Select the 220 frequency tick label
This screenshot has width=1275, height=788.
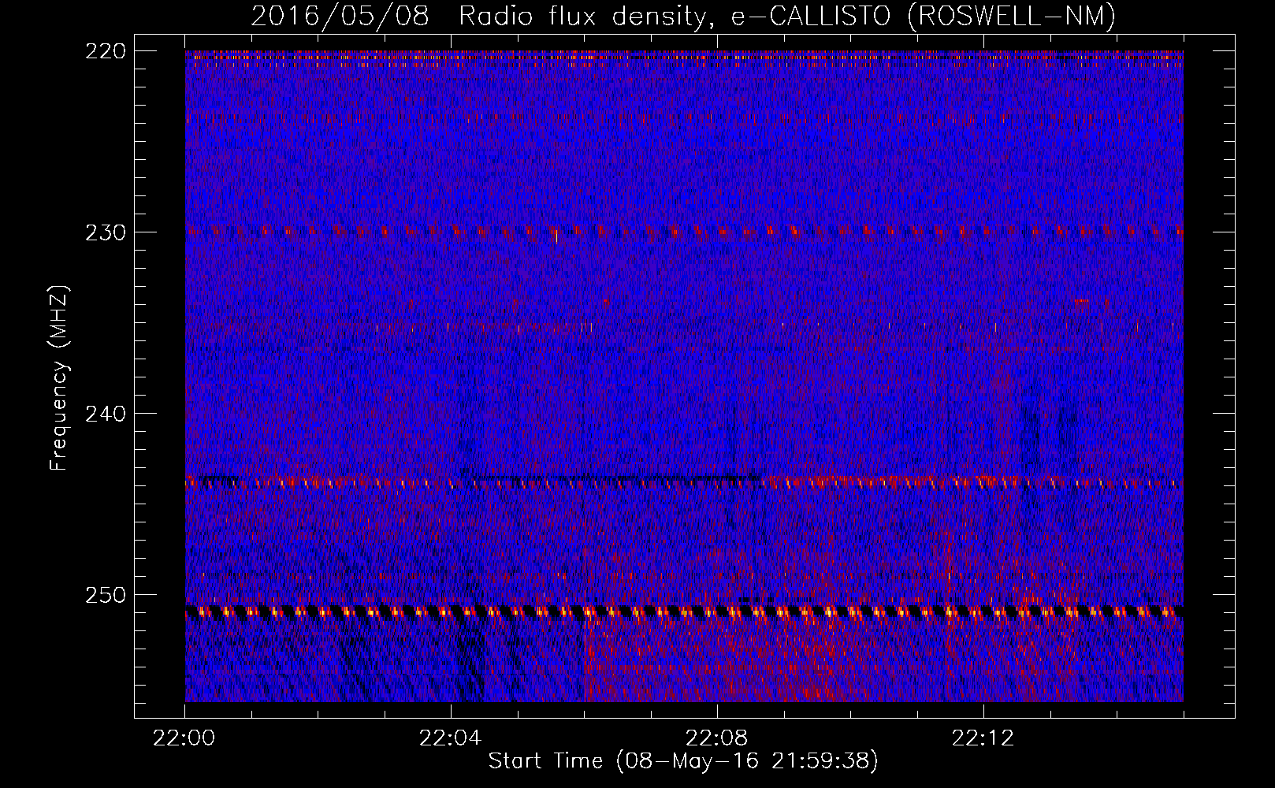click(105, 51)
